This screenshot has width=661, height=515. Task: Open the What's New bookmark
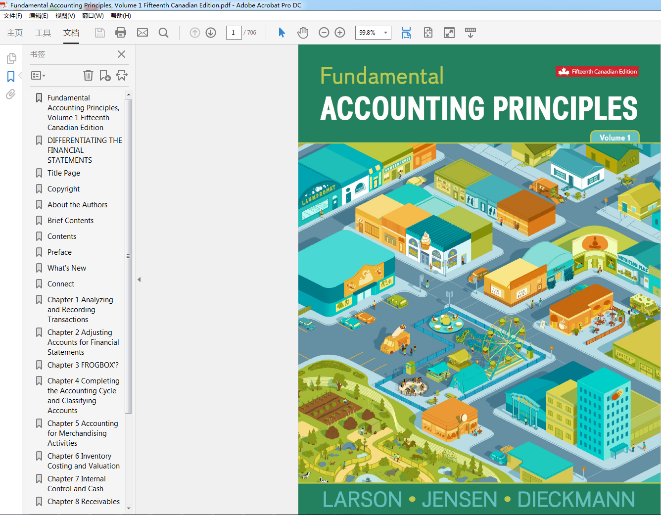tap(67, 268)
